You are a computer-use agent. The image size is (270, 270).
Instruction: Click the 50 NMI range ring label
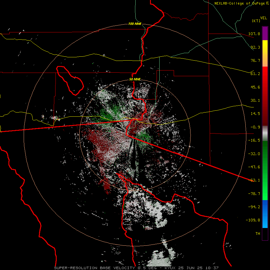135,79
